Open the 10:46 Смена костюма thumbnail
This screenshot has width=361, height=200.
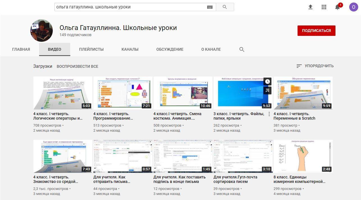(x=183, y=93)
